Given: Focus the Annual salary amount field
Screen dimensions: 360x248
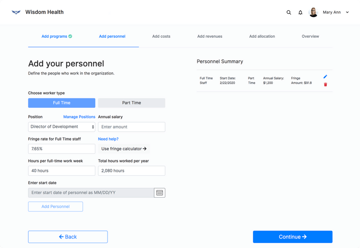Looking at the screenshot, I should pyautogui.click(x=131, y=127).
